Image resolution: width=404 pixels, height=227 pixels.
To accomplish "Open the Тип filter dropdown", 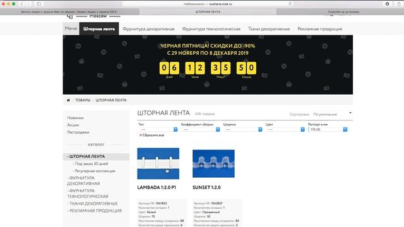I will tap(158, 129).
